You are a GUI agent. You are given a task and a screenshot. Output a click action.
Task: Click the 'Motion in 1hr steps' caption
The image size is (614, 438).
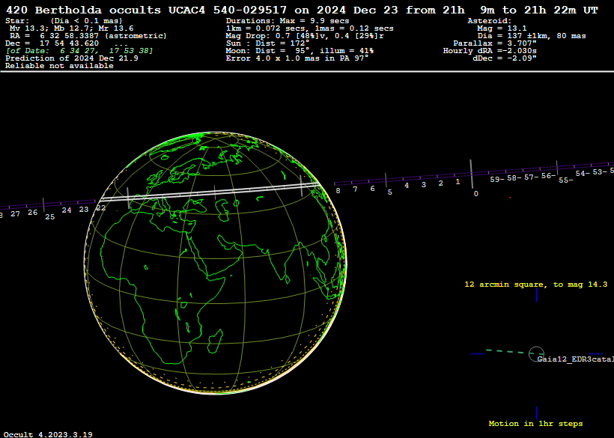click(535, 424)
